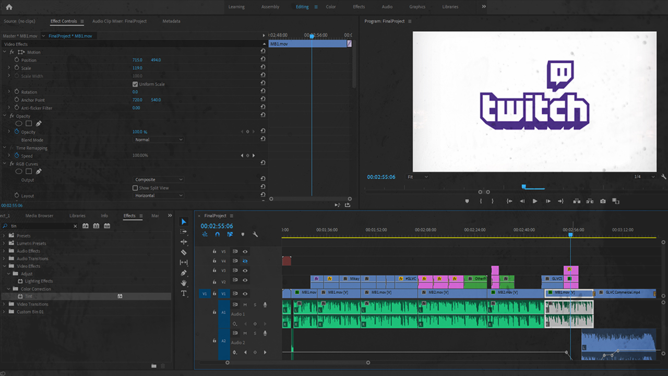This screenshot has width=668, height=376.
Task: Step back one frame
Action: point(522,201)
